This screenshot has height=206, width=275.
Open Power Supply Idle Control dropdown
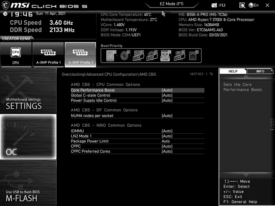pos(167,100)
